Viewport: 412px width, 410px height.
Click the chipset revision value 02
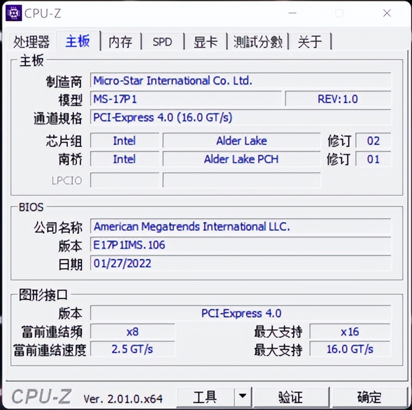pyautogui.click(x=373, y=141)
